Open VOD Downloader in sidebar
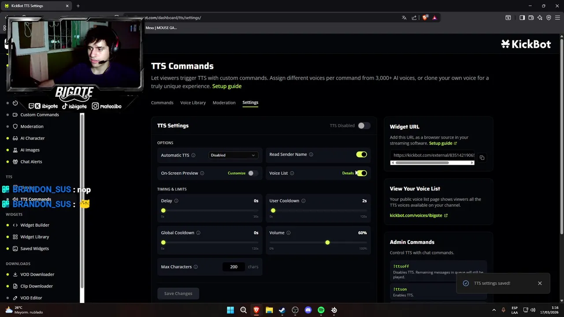This screenshot has height=317, width=564. [37, 274]
